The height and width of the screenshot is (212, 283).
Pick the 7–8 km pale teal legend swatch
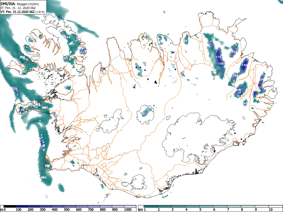[x=234, y=206]
